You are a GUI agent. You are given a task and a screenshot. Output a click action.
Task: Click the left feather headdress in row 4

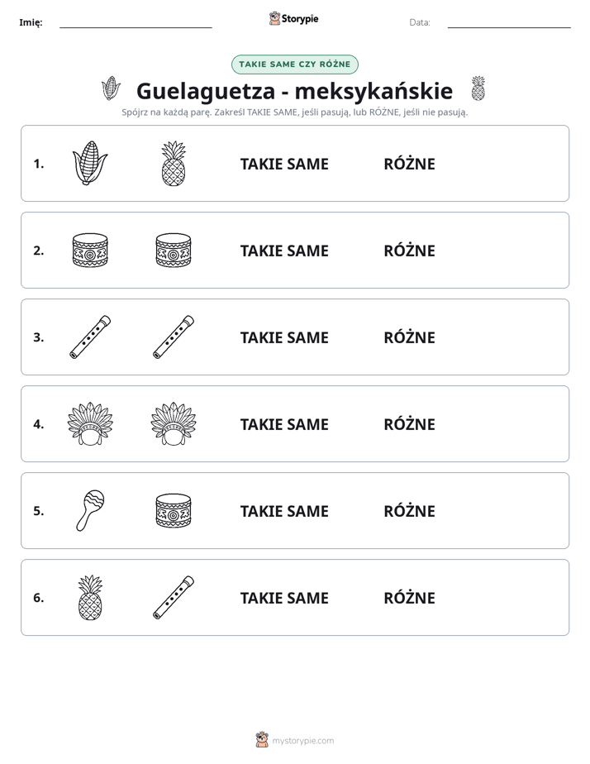point(90,423)
